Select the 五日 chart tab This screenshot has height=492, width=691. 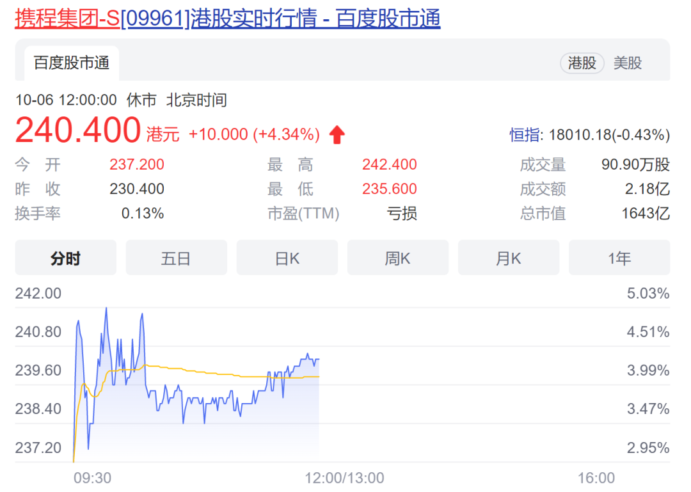(177, 258)
